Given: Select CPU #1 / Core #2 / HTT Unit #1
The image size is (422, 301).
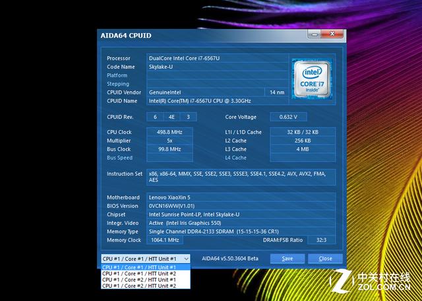Looking at the screenshot, I should tap(146, 280).
